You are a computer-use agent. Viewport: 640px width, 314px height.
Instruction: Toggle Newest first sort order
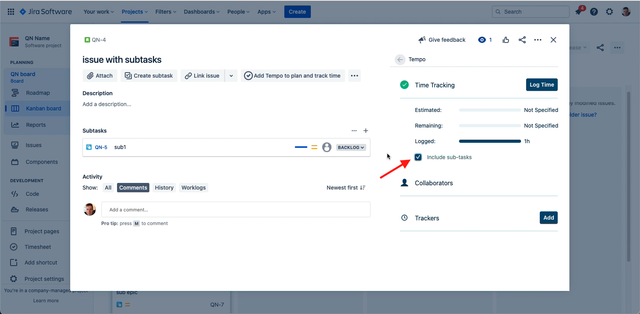click(346, 188)
